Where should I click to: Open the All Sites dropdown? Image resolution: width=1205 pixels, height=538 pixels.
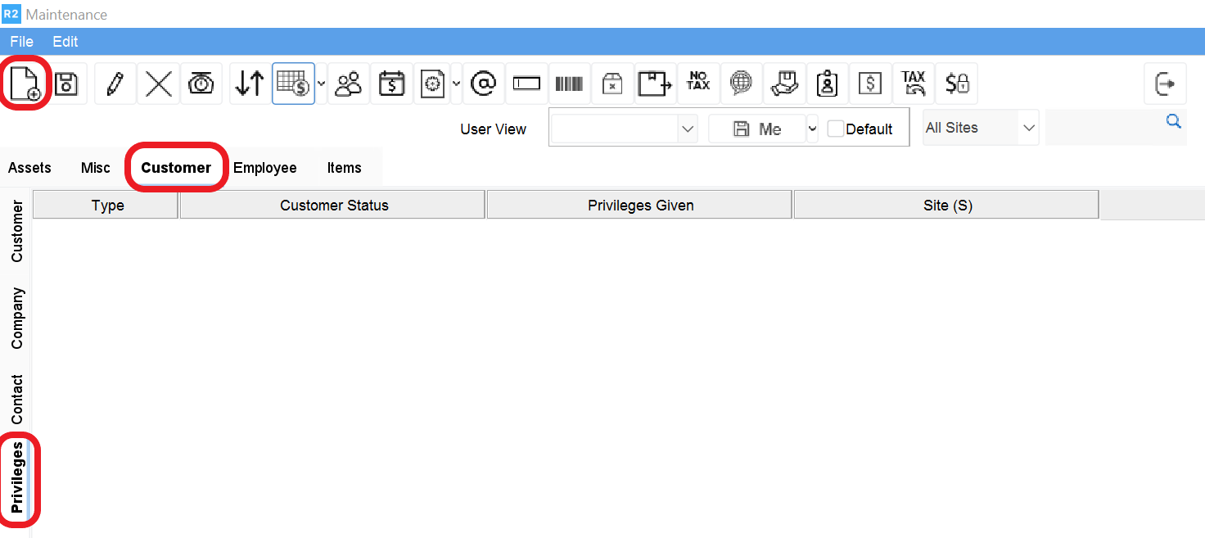click(x=1028, y=128)
